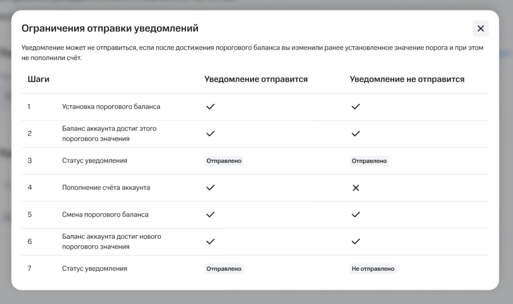Viewport: 513px width, 304px height.
Task: Click the 'Отправлено' badge in step 7 first column
Action: 224,268
